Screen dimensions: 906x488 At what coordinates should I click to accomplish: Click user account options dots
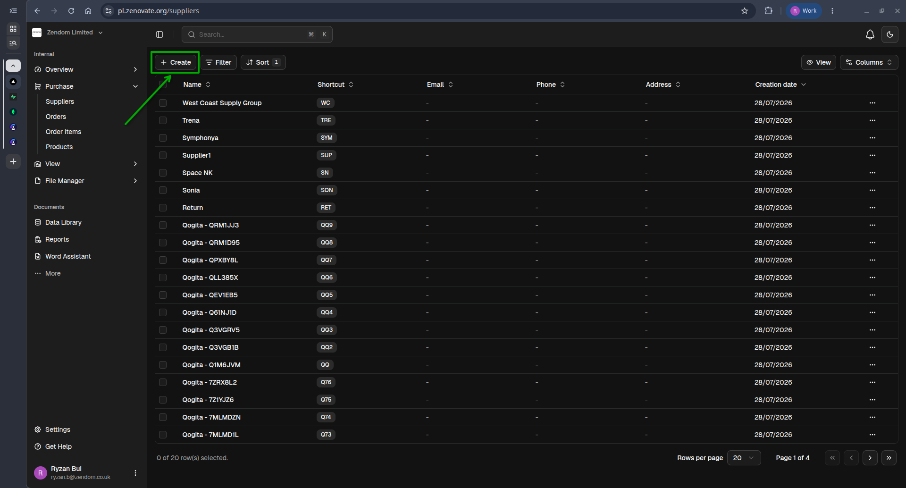[135, 473]
